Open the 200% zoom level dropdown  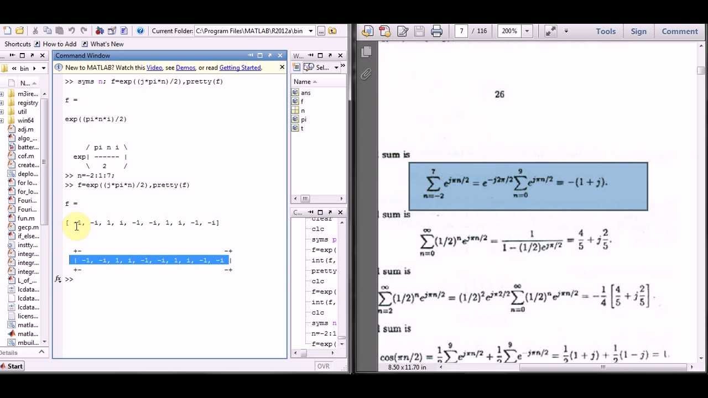527,31
